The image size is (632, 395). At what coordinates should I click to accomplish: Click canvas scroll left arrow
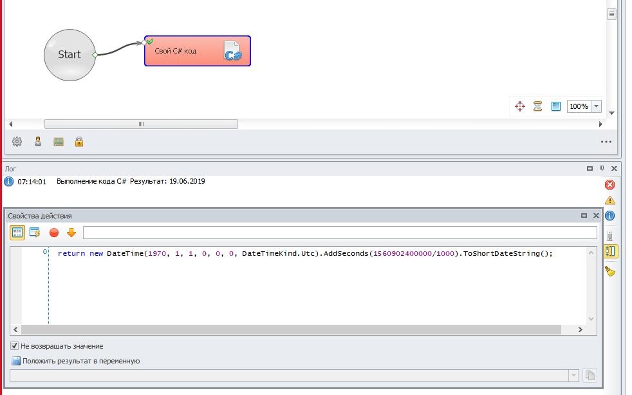(x=11, y=124)
